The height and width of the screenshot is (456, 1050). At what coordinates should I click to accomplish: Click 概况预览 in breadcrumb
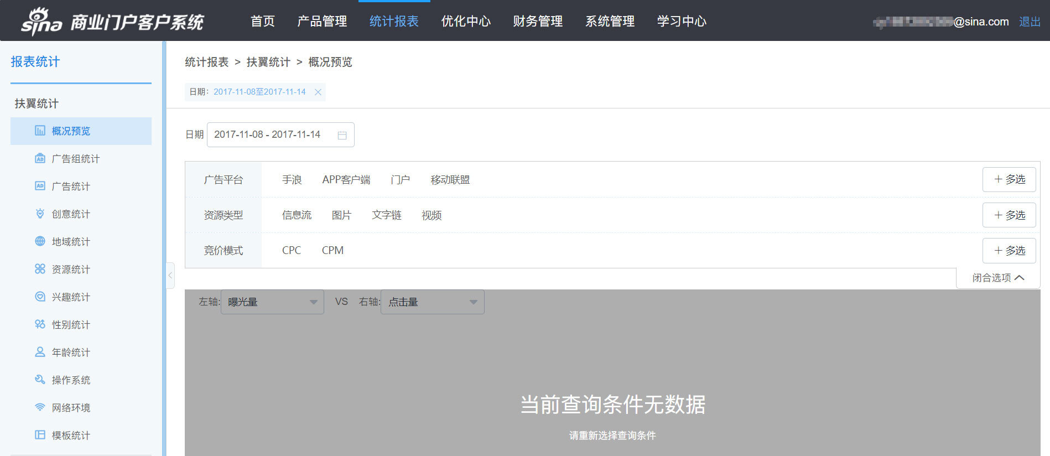pyautogui.click(x=330, y=62)
